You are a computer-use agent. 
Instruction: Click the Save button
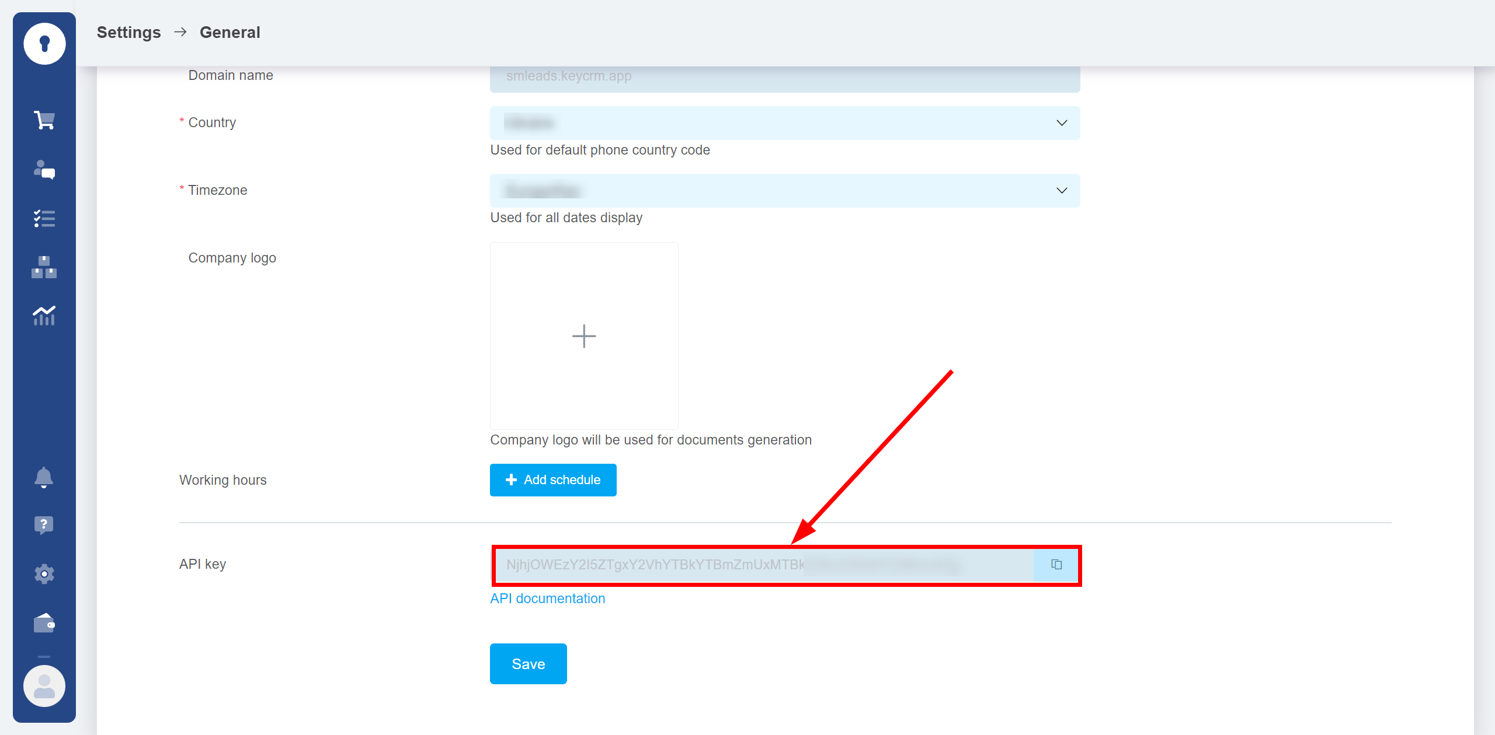pos(529,664)
